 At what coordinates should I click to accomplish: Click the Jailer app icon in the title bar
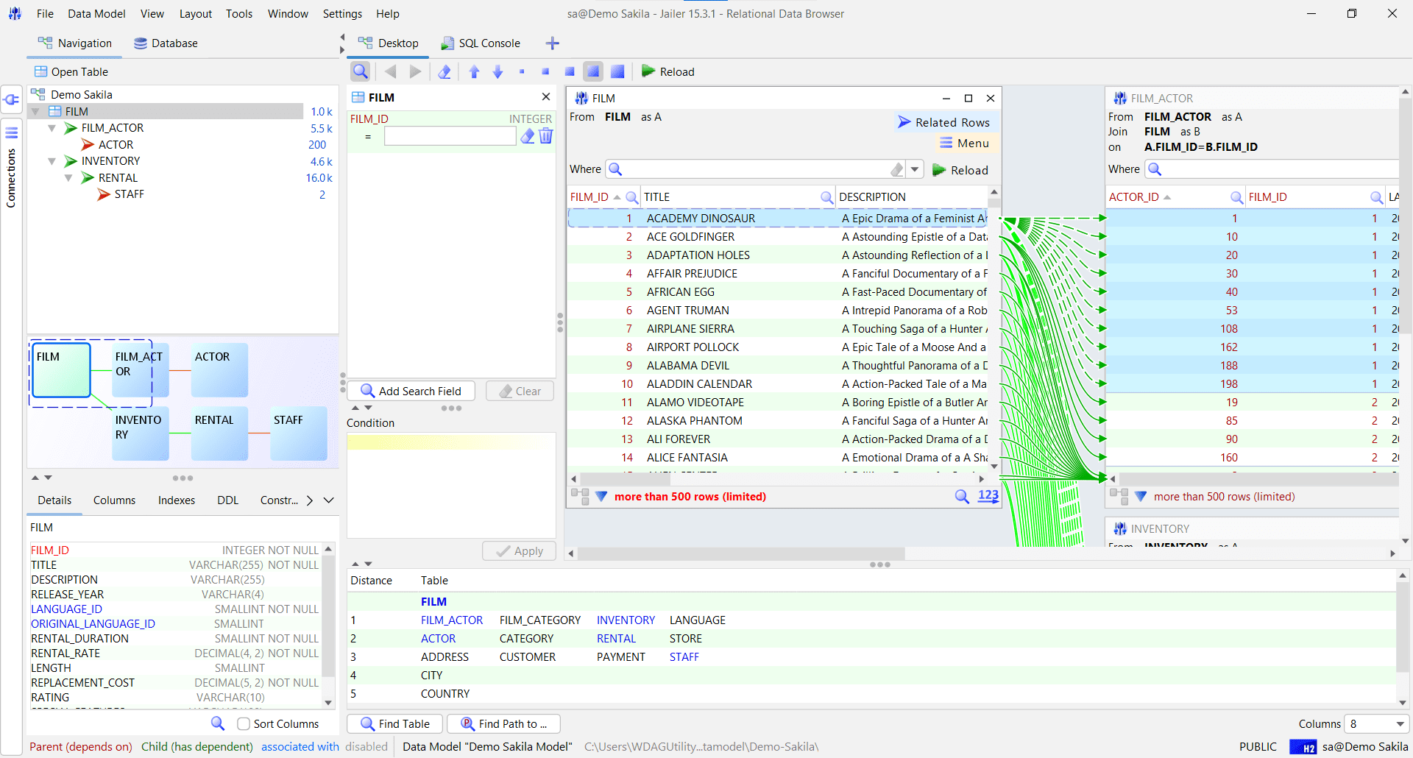click(15, 13)
